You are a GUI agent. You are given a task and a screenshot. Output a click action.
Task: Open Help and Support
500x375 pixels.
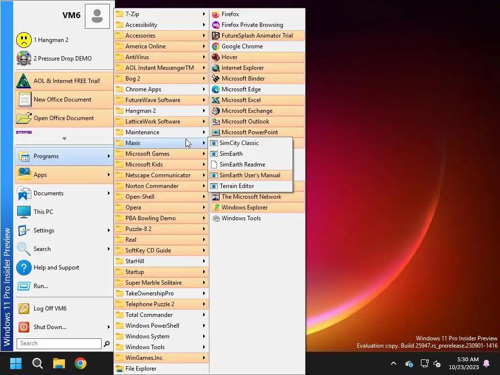coord(64,268)
